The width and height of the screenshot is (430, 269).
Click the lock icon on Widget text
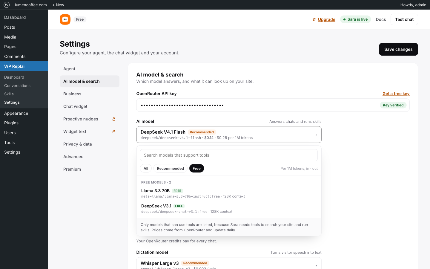[114, 132]
